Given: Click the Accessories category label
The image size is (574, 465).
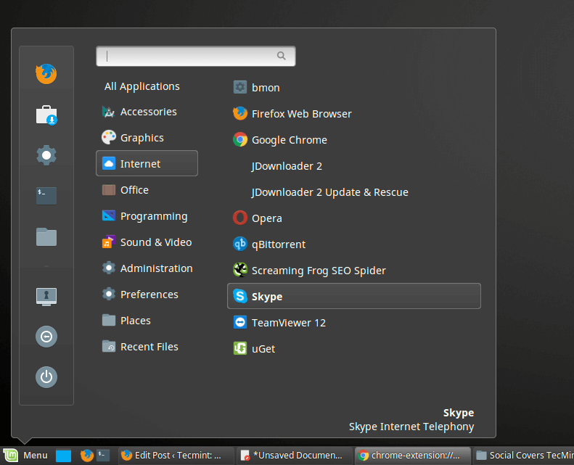Looking at the screenshot, I should 148,112.
